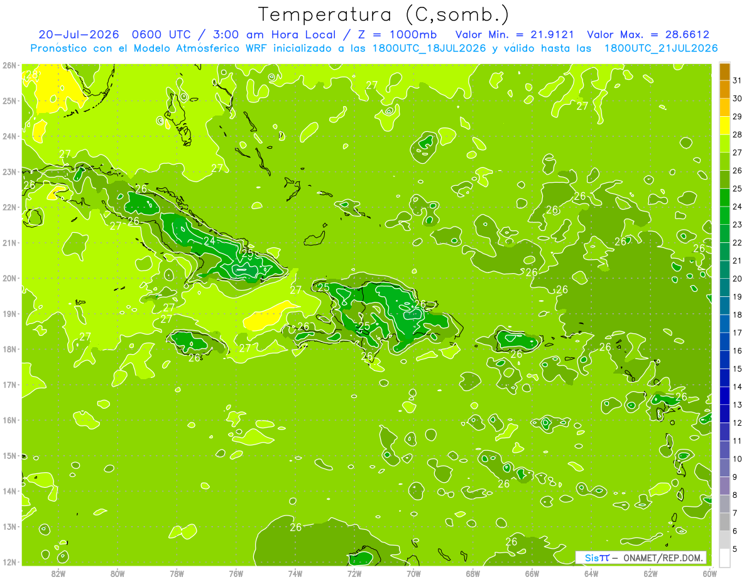Click the '64W' longitude axis label
754x582 pixels.
[x=591, y=573]
